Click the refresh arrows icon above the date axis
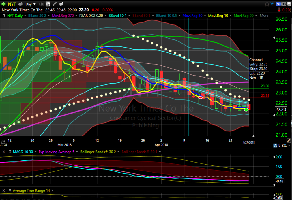 3,142
